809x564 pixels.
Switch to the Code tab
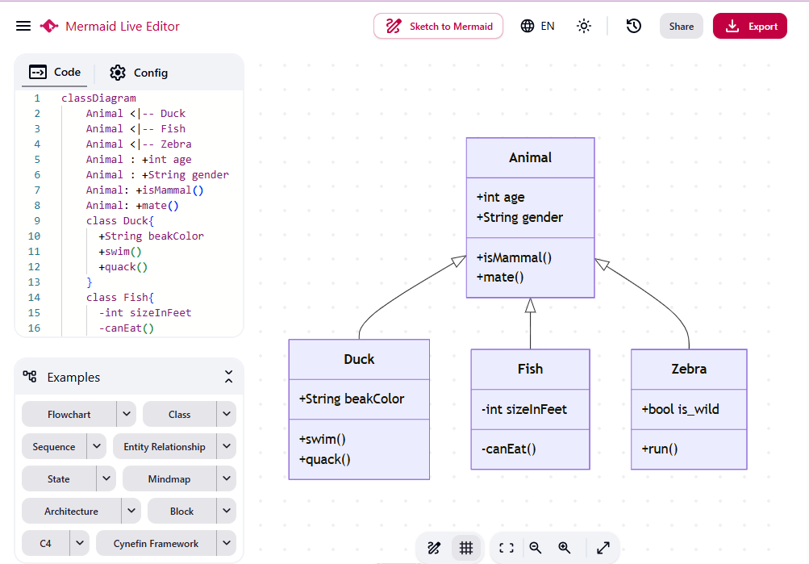click(55, 73)
